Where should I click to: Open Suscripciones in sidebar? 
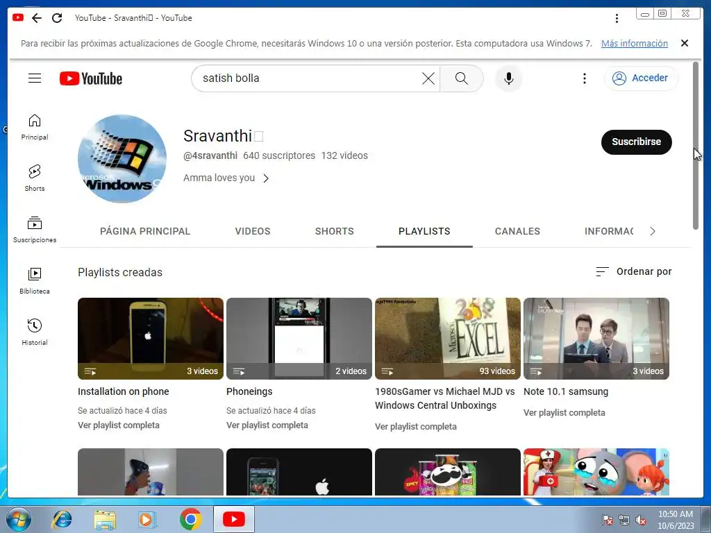coord(35,230)
